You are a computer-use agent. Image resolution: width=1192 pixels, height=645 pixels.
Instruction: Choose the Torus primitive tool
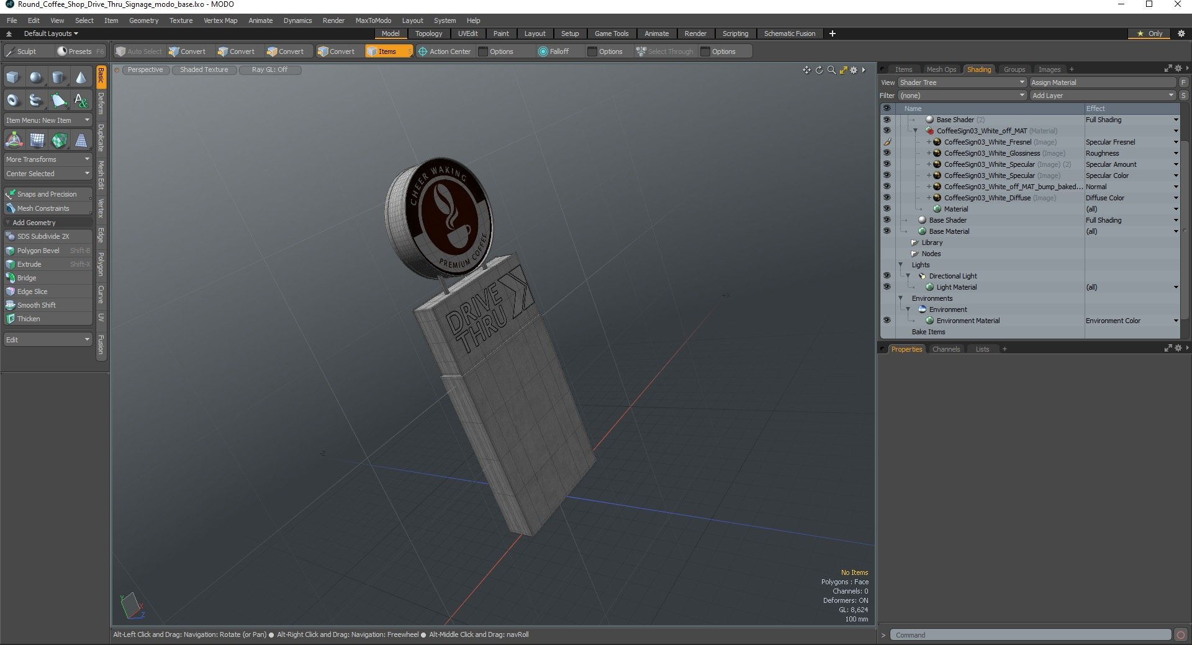(13, 100)
